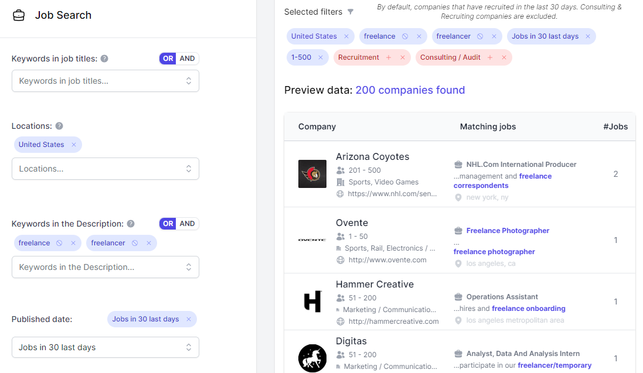Click the Selected filters funnel icon

tap(351, 12)
